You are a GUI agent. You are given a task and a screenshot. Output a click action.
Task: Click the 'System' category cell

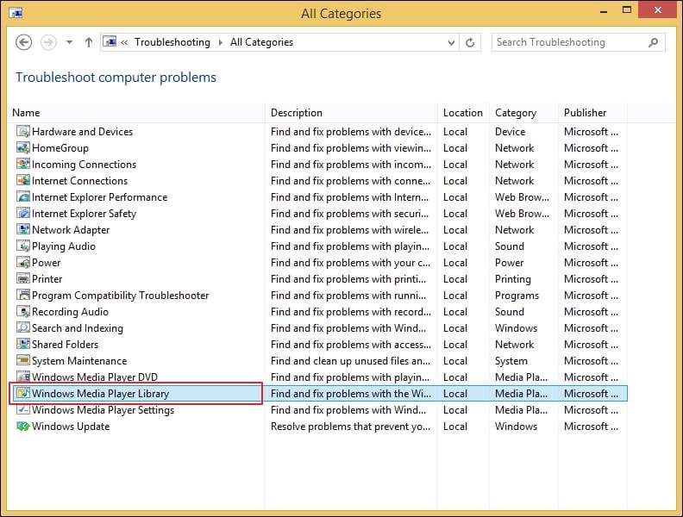pyautogui.click(x=511, y=361)
